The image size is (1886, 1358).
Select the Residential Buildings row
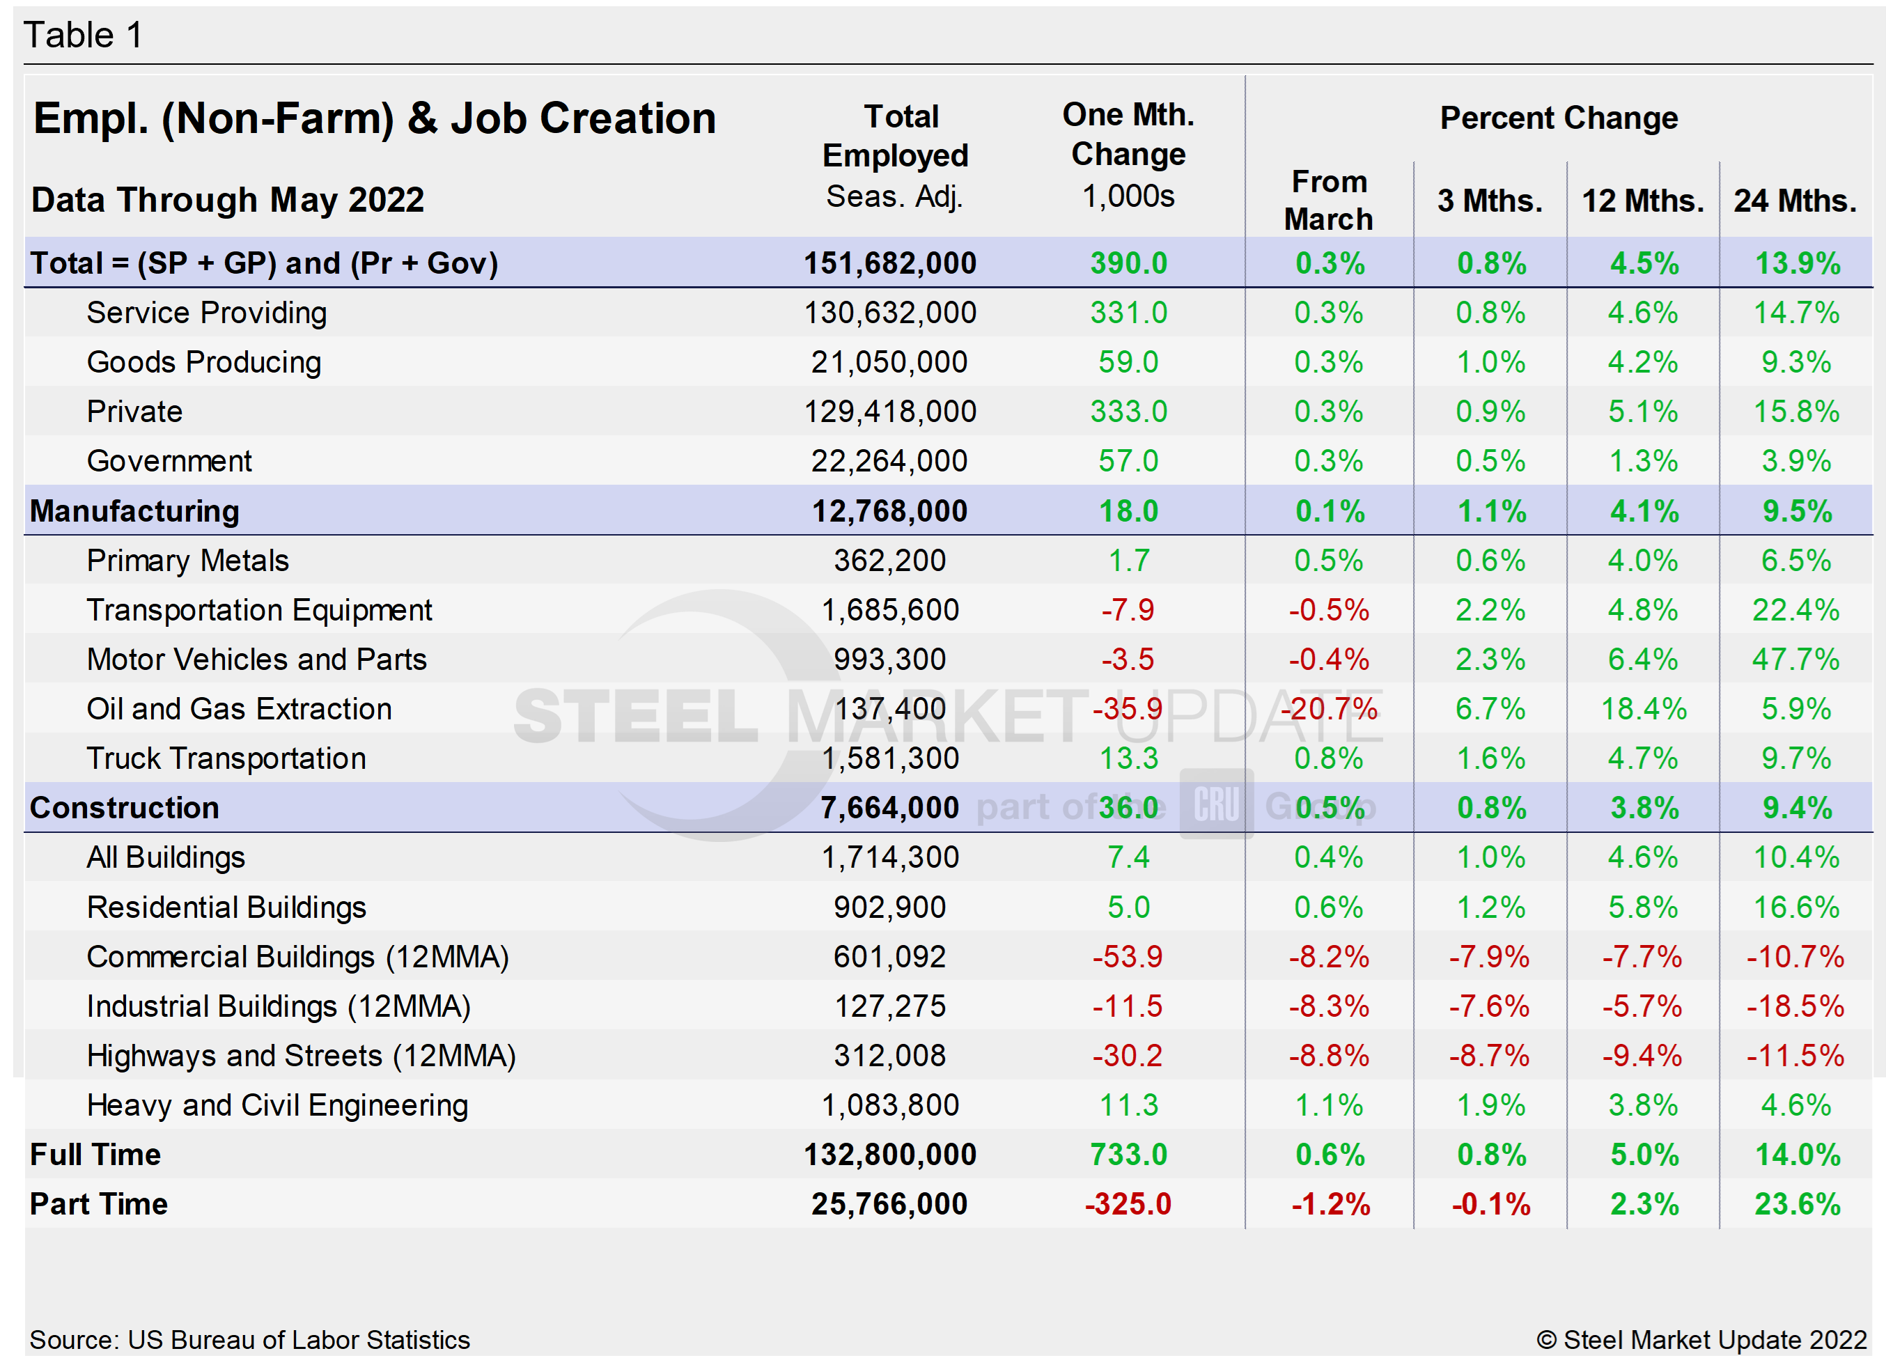(x=226, y=907)
